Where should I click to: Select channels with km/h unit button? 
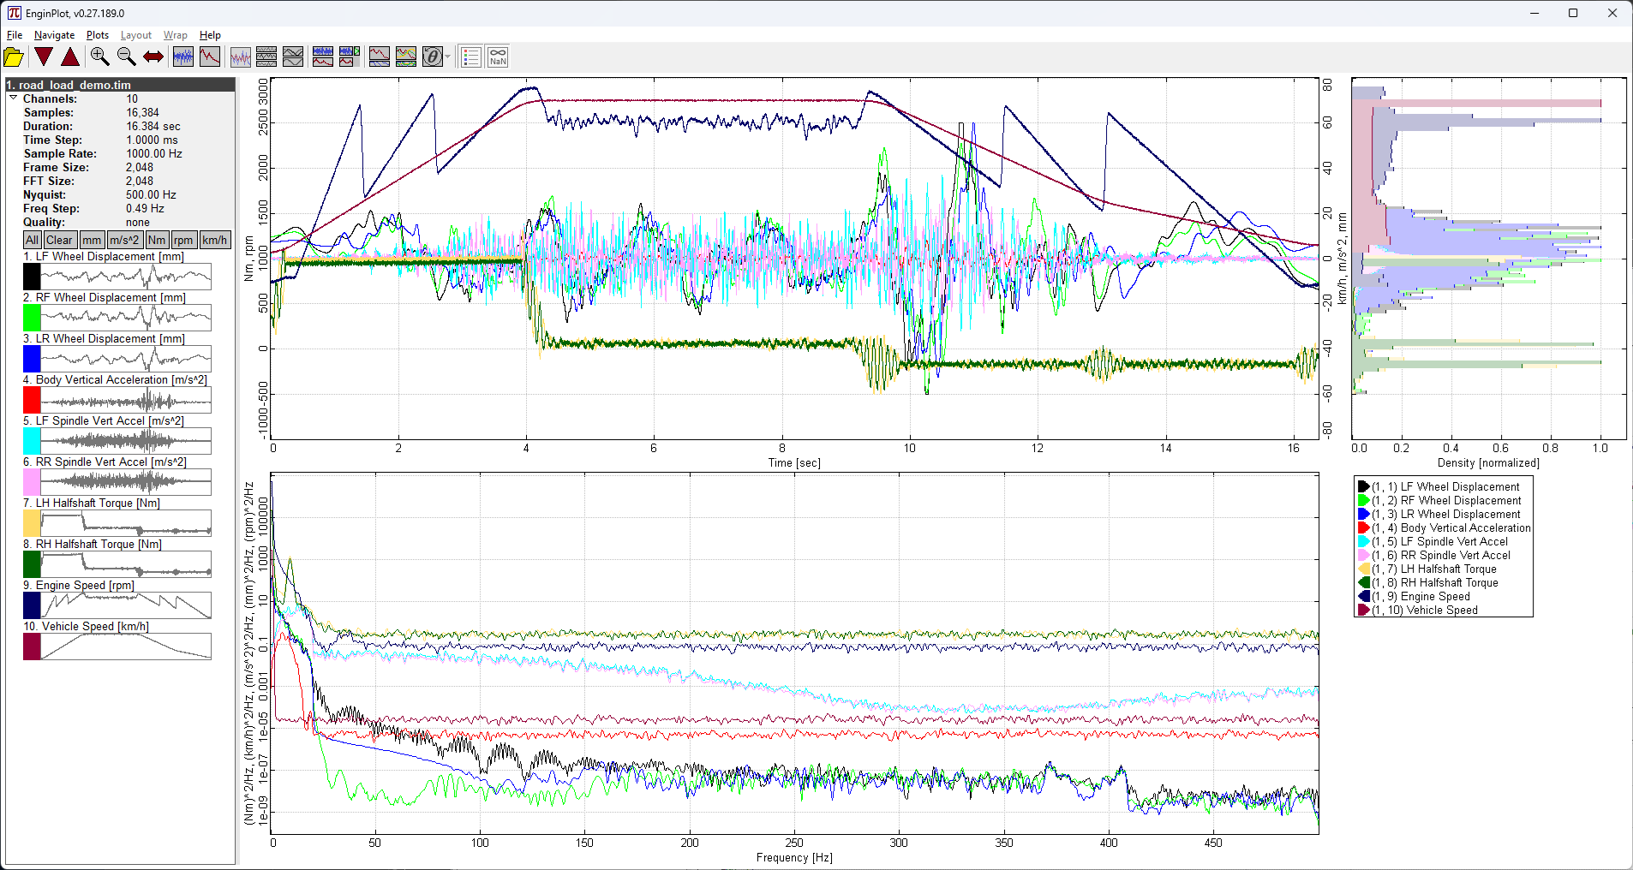[x=214, y=240]
